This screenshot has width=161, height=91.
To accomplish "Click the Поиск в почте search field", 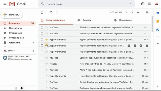I will click(x=87, y=4).
